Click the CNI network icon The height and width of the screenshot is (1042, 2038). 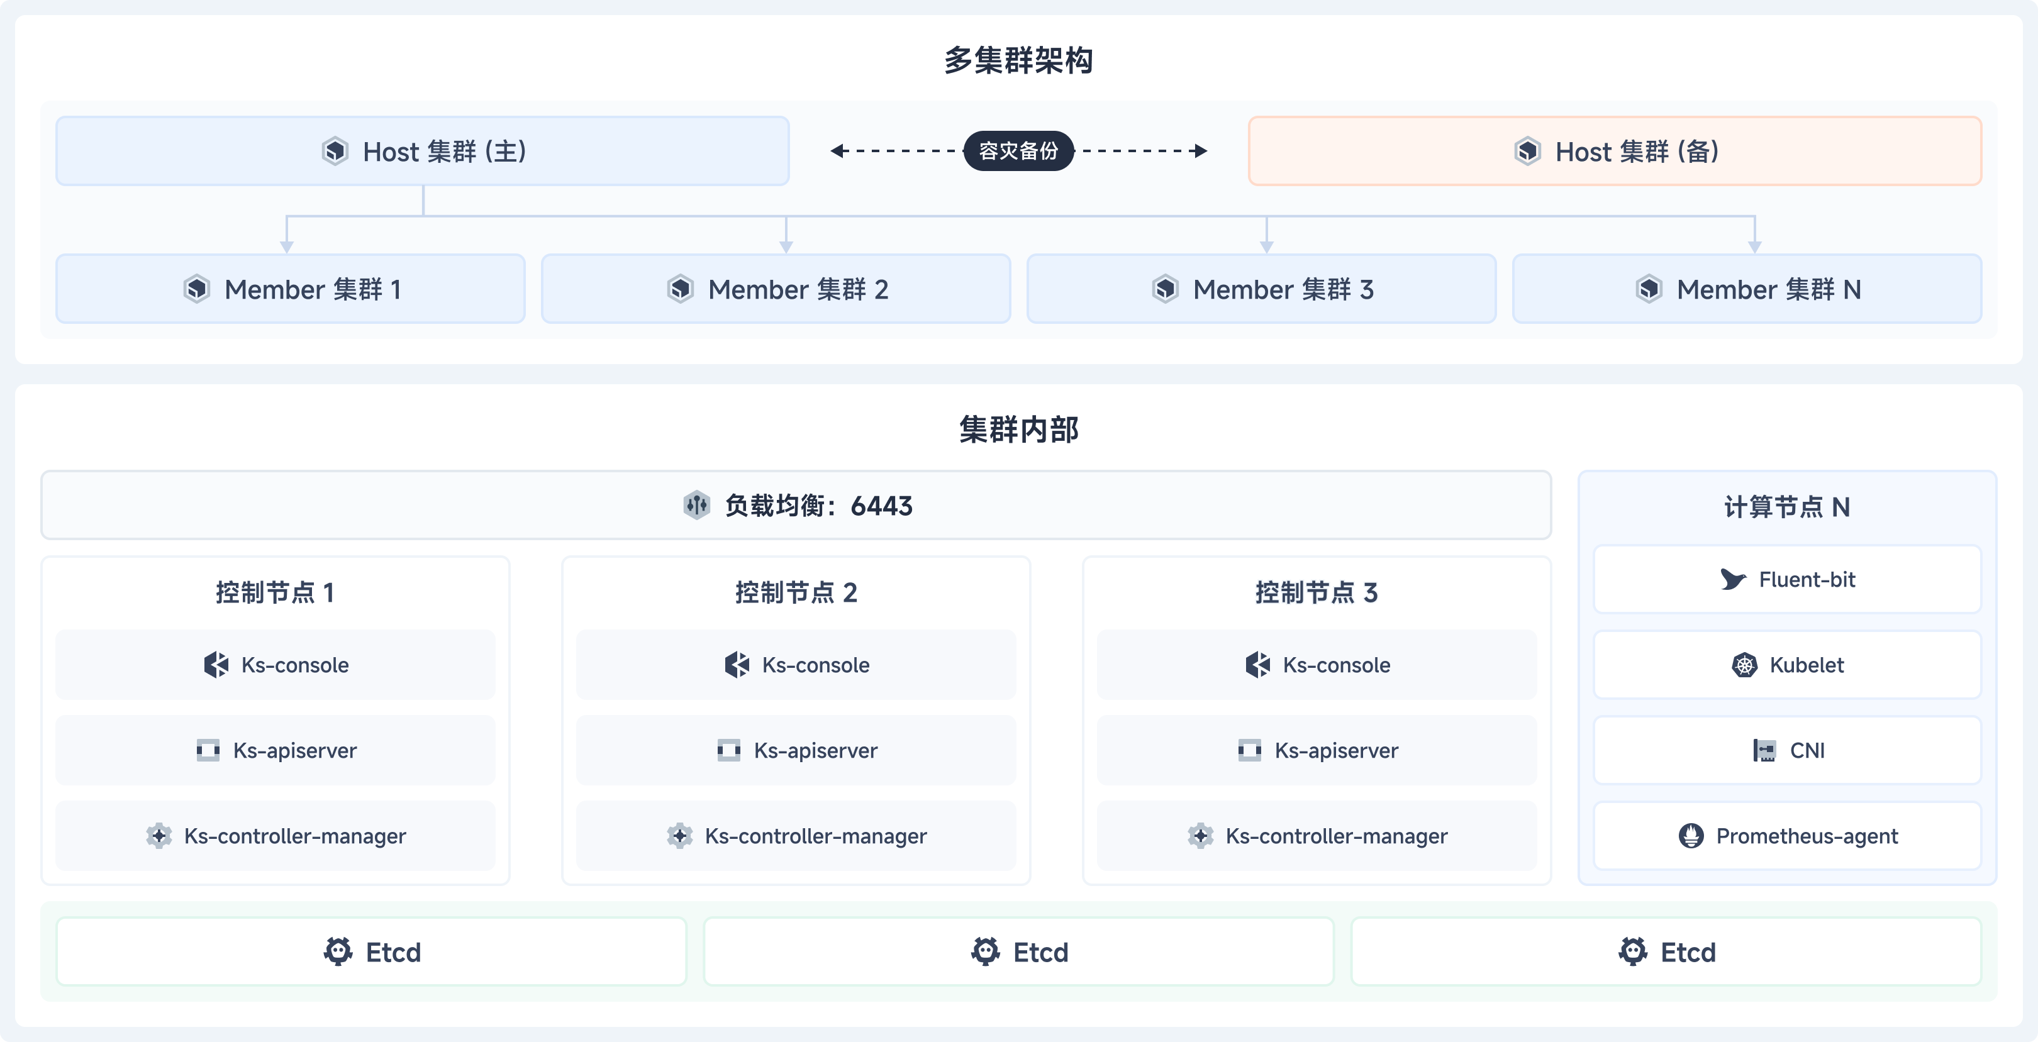click(1764, 750)
